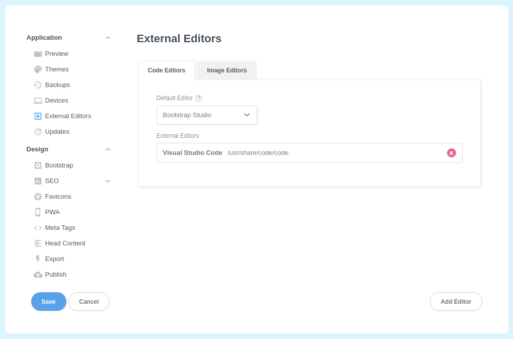Collapse the Application section

[x=108, y=37]
